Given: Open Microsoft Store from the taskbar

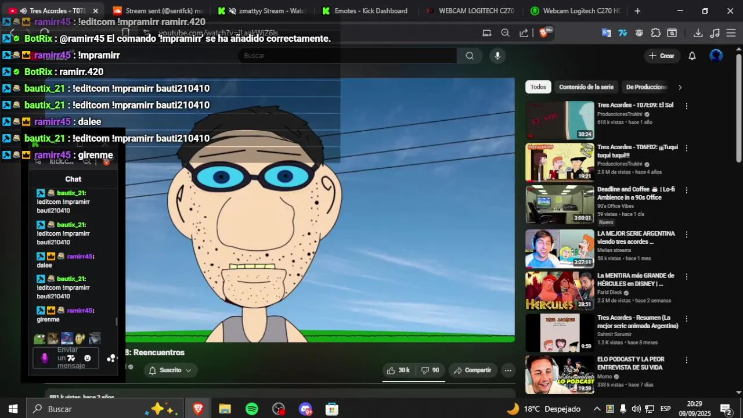Looking at the screenshot, I should [332, 409].
